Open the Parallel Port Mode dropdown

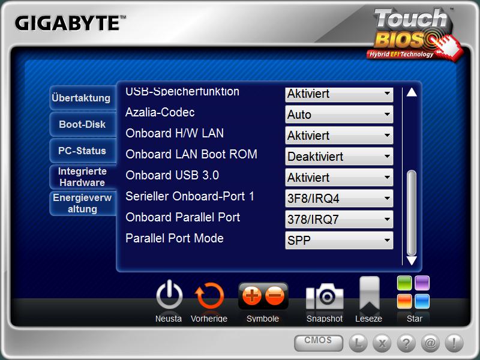coord(339,240)
